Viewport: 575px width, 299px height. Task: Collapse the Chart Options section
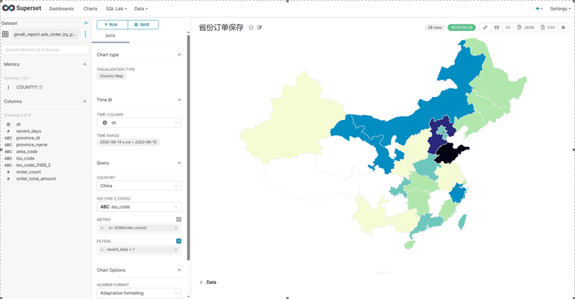[179, 270]
